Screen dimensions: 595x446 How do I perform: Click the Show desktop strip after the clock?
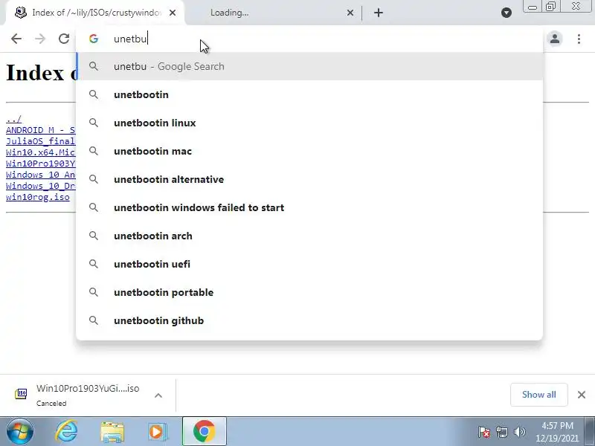click(x=590, y=432)
